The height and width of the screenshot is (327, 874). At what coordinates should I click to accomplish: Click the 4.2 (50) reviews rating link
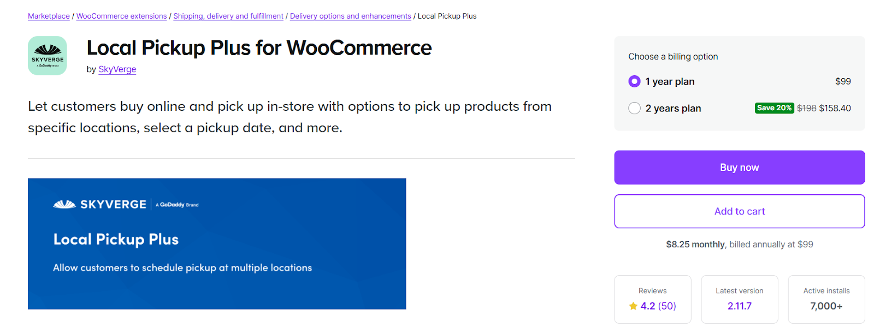tap(658, 306)
